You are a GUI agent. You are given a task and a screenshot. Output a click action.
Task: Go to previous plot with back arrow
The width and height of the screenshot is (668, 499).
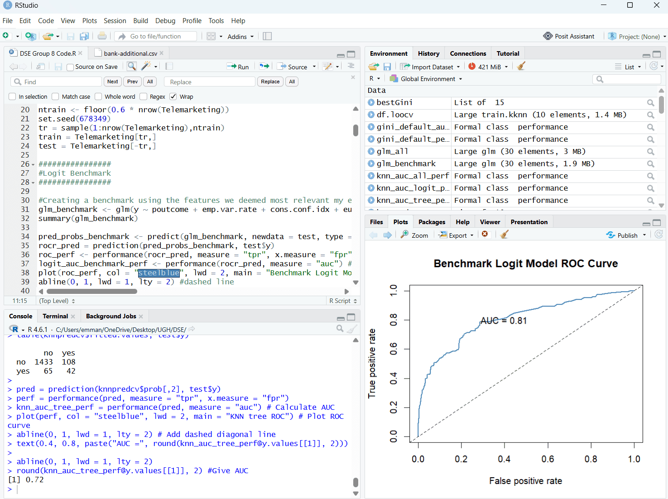coord(373,235)
